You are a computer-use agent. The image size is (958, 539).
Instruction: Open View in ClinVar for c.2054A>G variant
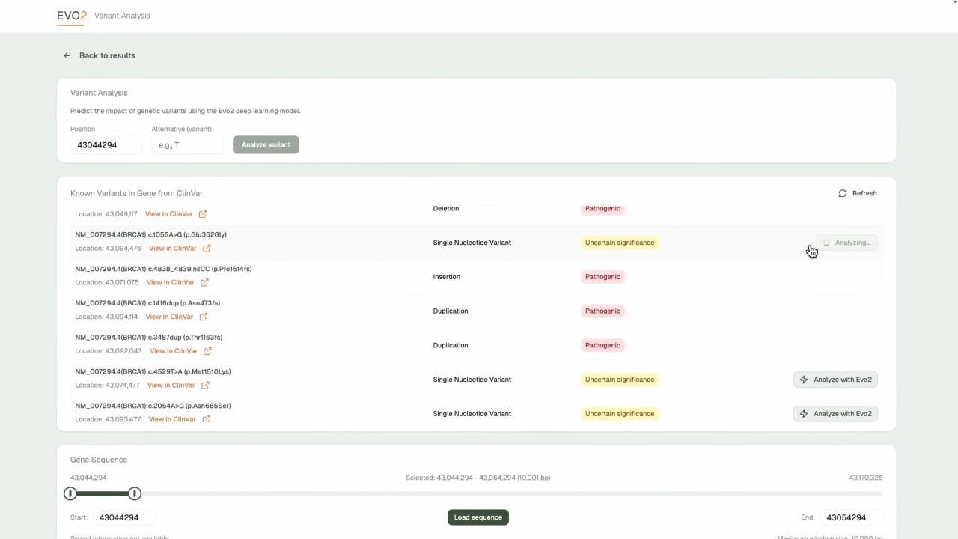(172, 419)
